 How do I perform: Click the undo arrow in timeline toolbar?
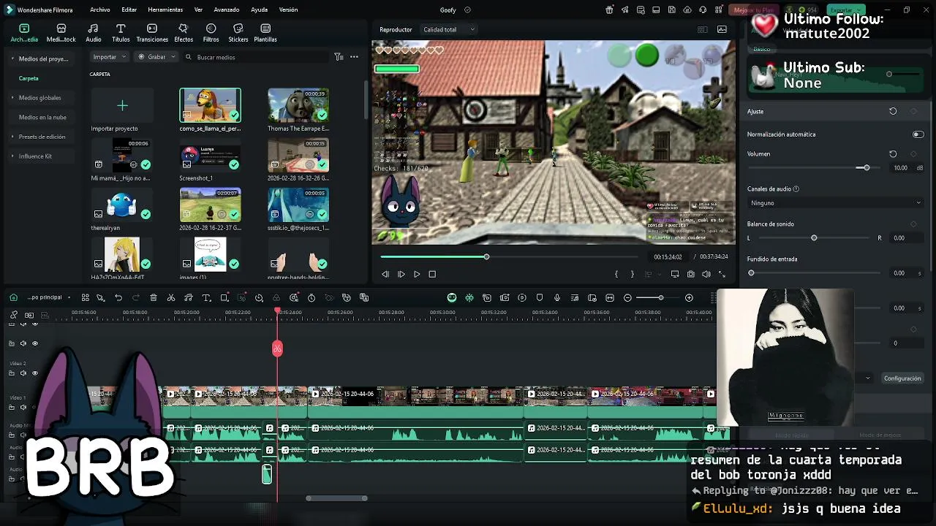[x=118, y=298]
